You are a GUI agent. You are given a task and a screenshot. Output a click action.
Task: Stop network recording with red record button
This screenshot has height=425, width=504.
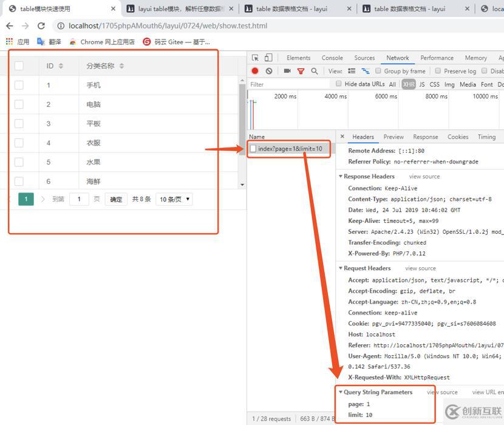pyautogui.click(x=255, y=71)
